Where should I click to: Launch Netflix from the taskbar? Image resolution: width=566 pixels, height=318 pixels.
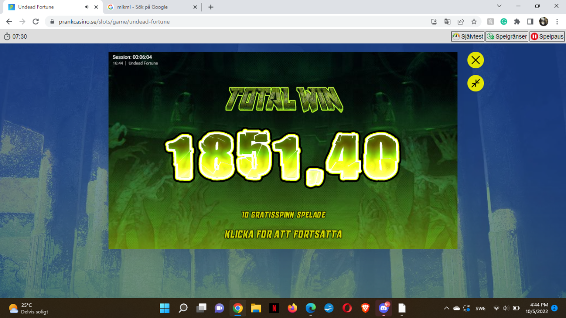(274, 308)
